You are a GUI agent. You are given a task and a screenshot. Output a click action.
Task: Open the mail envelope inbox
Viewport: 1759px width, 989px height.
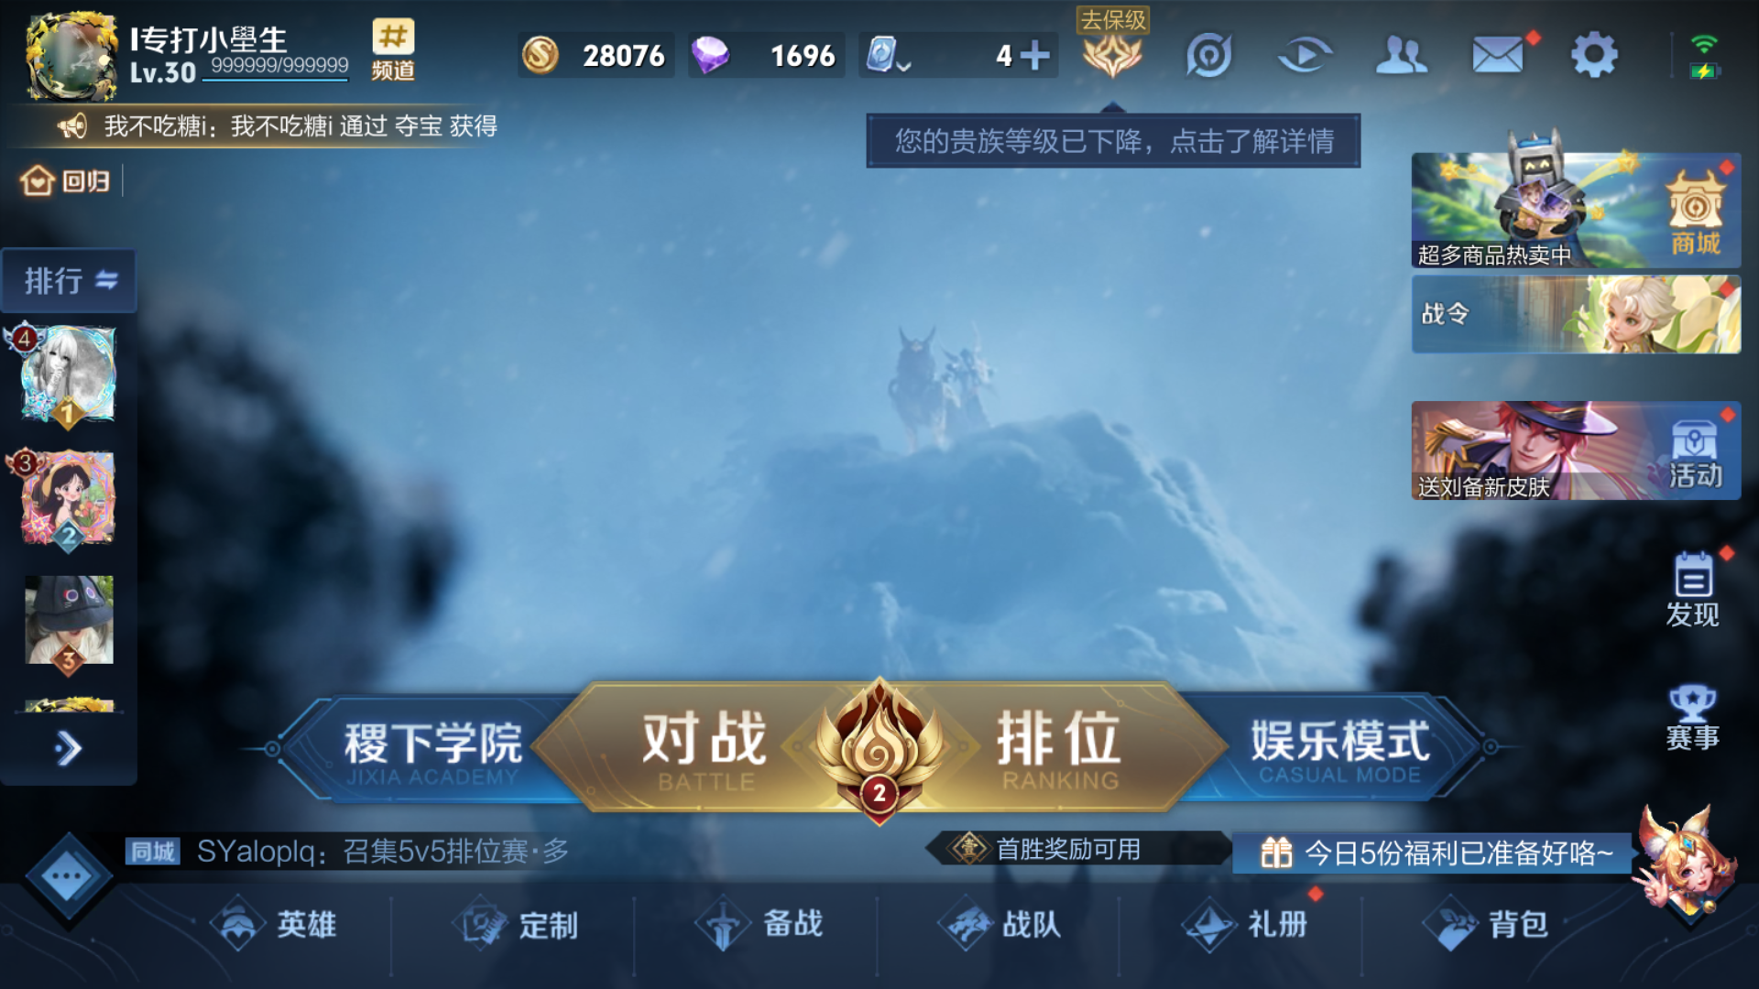[1498, 55]
